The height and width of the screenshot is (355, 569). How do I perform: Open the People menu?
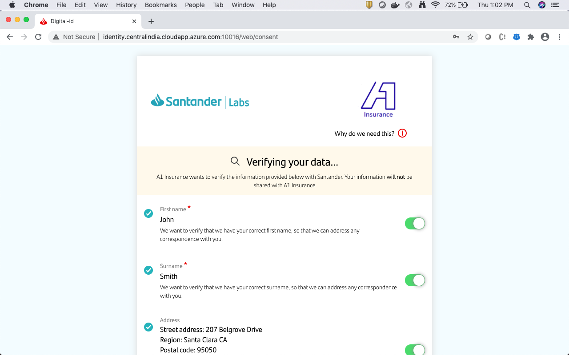pyautogui.click(x=195, y=5)
